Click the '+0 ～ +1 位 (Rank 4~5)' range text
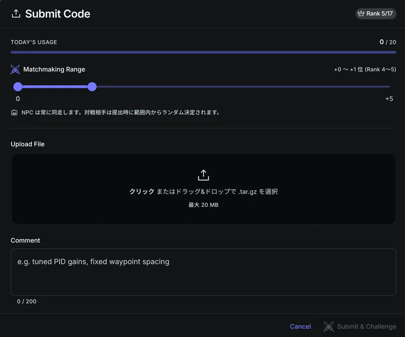The image size is (405, 337). 365,69
